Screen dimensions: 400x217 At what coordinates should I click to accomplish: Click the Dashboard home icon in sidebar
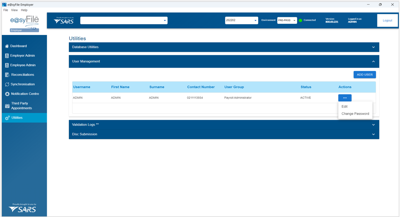[7, 46]
